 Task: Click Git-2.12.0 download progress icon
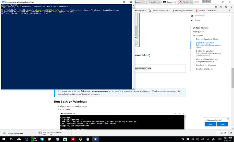point(40,133)
